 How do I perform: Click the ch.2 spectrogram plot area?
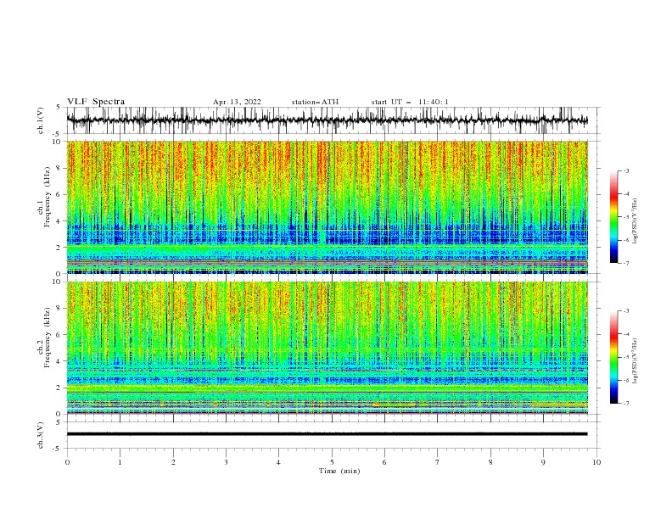tap(328, 348)
